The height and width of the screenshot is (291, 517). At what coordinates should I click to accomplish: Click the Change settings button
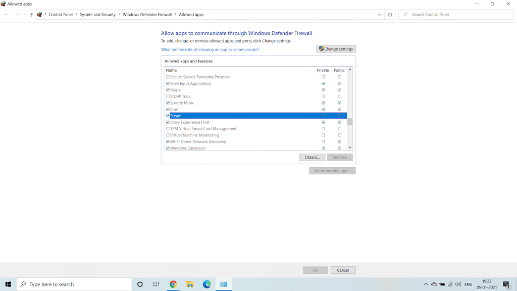point(336,48)
